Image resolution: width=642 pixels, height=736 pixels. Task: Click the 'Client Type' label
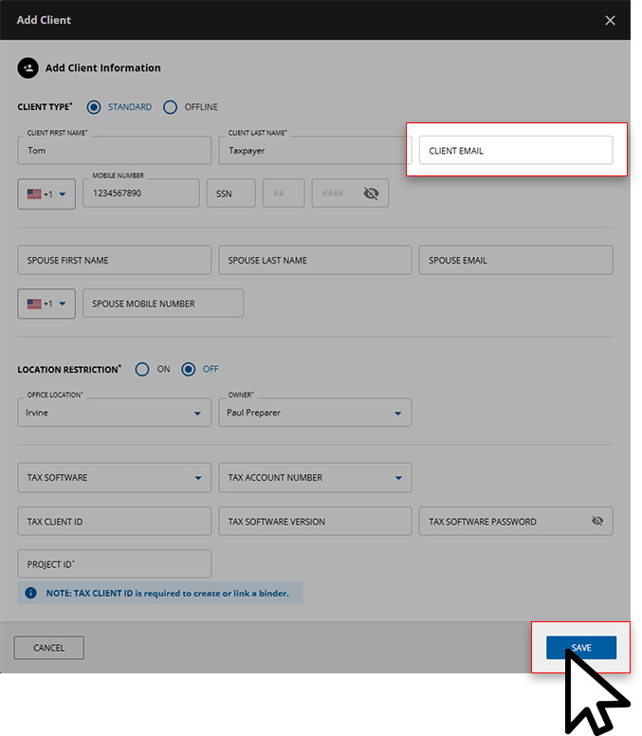point(46,107)
